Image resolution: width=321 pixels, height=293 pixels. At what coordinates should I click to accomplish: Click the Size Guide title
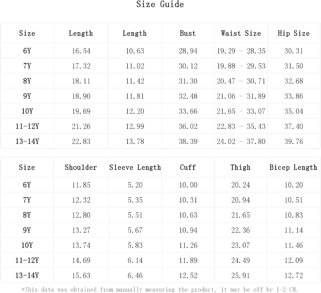(x=160, y=4)
